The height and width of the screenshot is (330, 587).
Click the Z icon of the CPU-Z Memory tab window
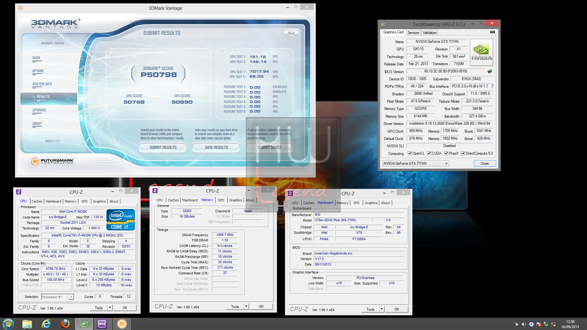155,191
